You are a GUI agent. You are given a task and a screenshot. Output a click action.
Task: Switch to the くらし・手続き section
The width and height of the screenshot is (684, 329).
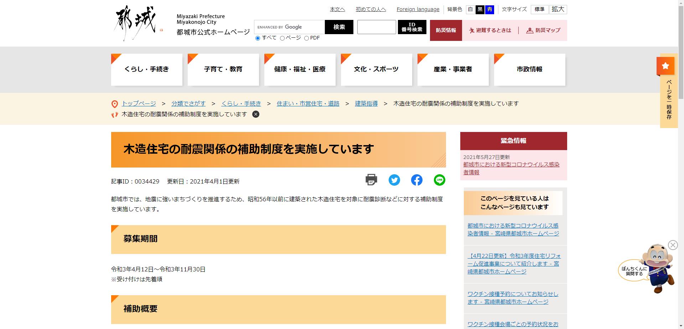(146, 70)
